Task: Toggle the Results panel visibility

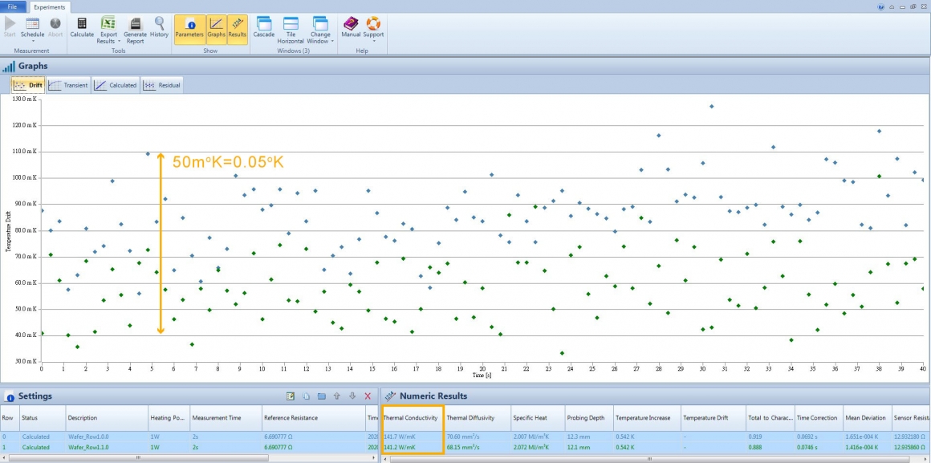Action: coord(237,30)
